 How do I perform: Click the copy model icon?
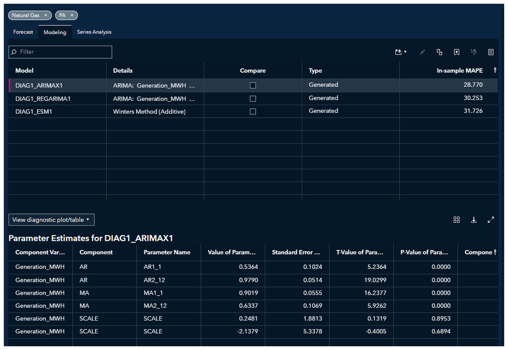[x=439, y=52]
